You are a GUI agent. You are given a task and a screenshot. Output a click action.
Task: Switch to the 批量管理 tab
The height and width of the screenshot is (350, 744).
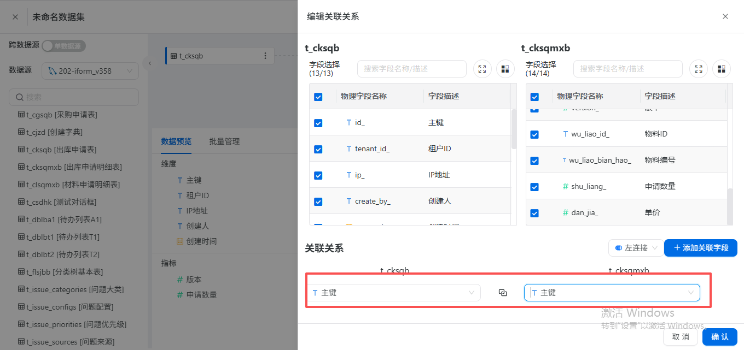(x=224, y=141)
